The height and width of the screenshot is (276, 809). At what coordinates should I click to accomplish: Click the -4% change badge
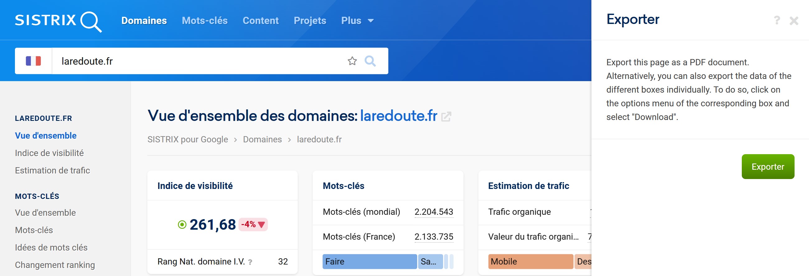pos(253,225)
